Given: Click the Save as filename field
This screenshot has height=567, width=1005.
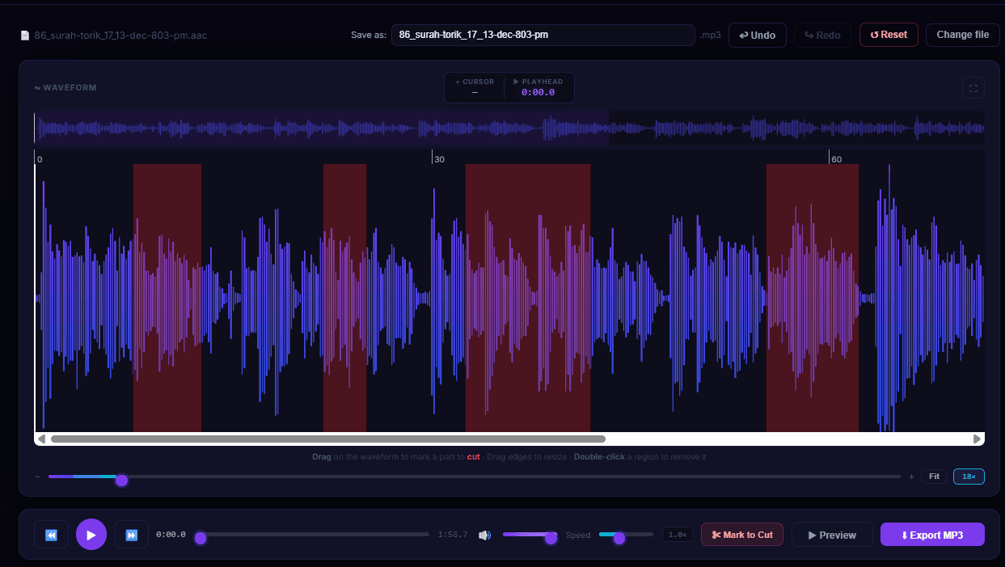Looking at the screenshot, I should click(543, 35).
